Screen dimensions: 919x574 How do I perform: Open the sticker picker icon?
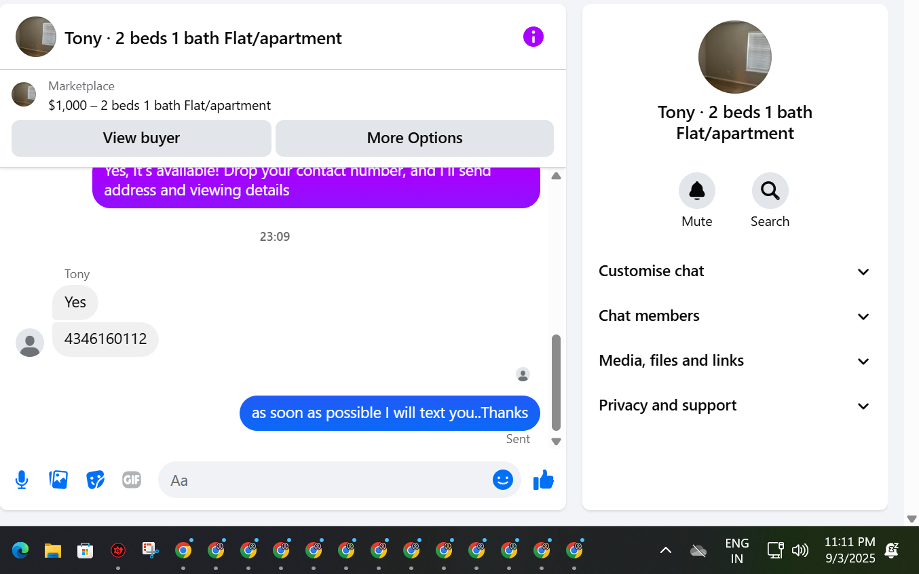(95, 480)
